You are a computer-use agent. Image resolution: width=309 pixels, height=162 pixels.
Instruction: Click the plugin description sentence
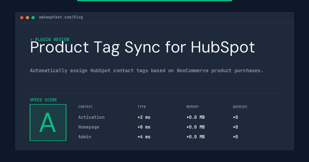147,70
